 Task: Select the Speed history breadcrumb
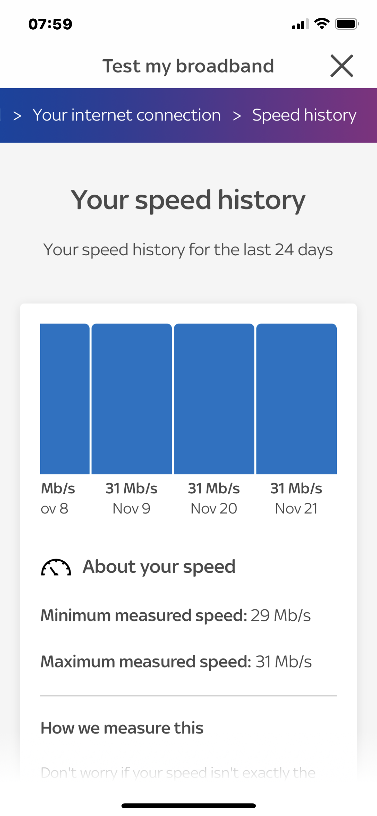click(304, 116)
